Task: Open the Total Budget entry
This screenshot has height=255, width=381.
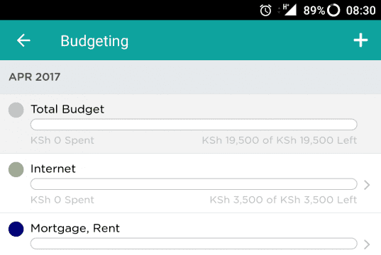Action: point(190,124)
